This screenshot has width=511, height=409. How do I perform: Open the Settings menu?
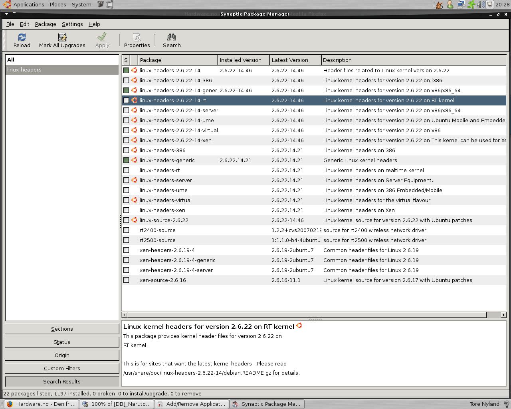pyautogui.click(x=72, y=24)
